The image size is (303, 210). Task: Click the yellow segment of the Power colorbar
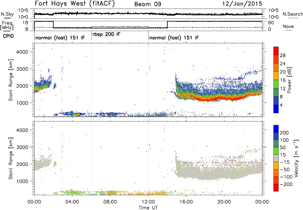tap(276, 75)
